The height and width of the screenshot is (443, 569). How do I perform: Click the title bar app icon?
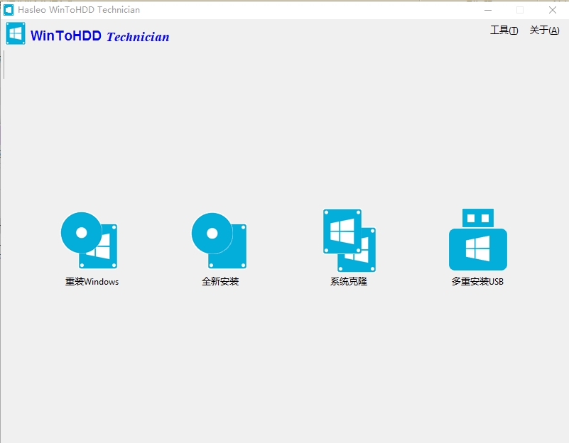pyautogui.click(x=9, y=10)
